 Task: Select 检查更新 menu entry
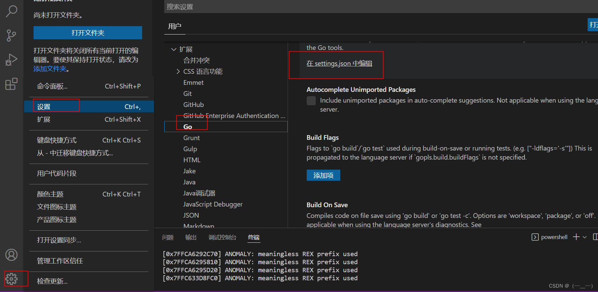tap(89, 281)
